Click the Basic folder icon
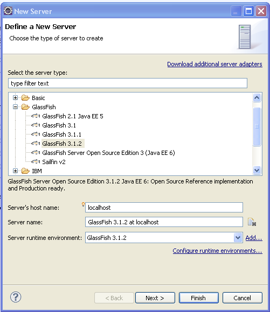270x312 pixels. 25,98
